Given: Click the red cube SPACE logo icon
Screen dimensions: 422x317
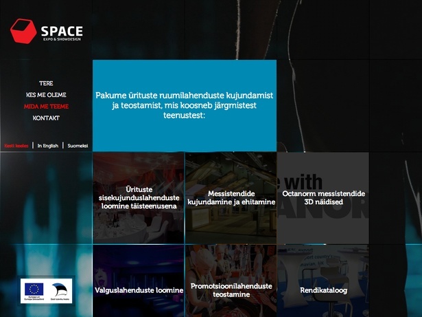Looking at the screenshot, I should tap(23, 31).
